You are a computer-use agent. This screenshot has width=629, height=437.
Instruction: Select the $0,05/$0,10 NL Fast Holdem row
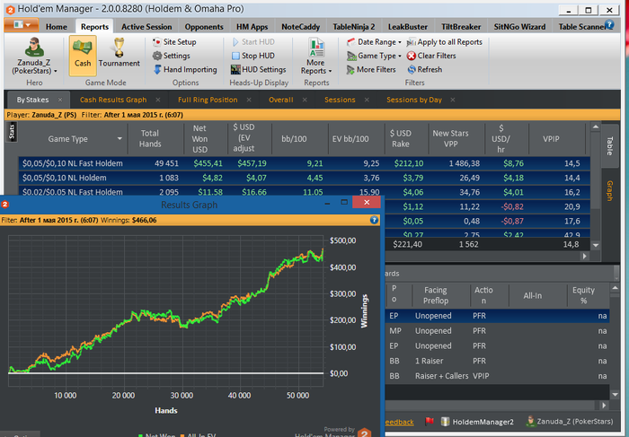click(304, 163)
